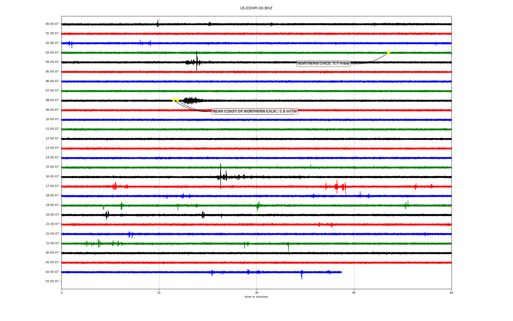Screen dimensions: 513x321
Task: Click the x-axis tick label 30
Action: pos(256,293)
